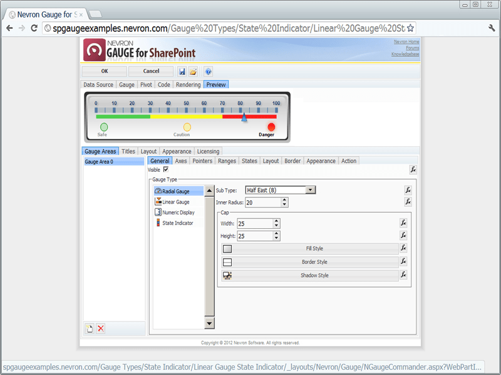501x375 pixels.
Task: Switch to Data Source tab
Action: pos(98,84)
